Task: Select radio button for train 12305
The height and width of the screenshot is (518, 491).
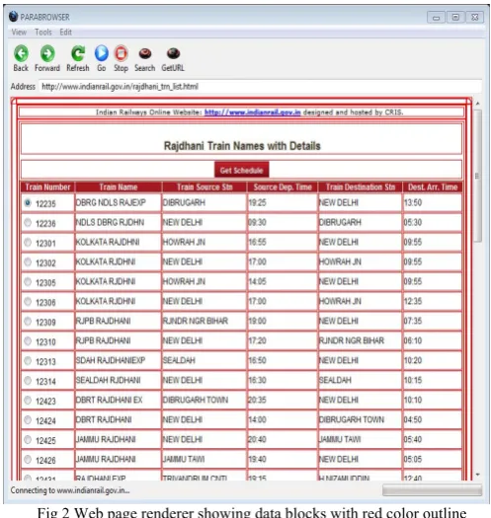Action: pyautogui.click(x=28, y=282)
